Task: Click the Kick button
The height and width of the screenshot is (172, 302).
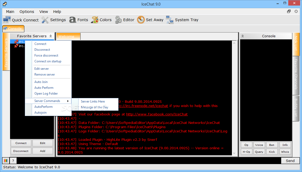Action: click(x=272, y=152)
